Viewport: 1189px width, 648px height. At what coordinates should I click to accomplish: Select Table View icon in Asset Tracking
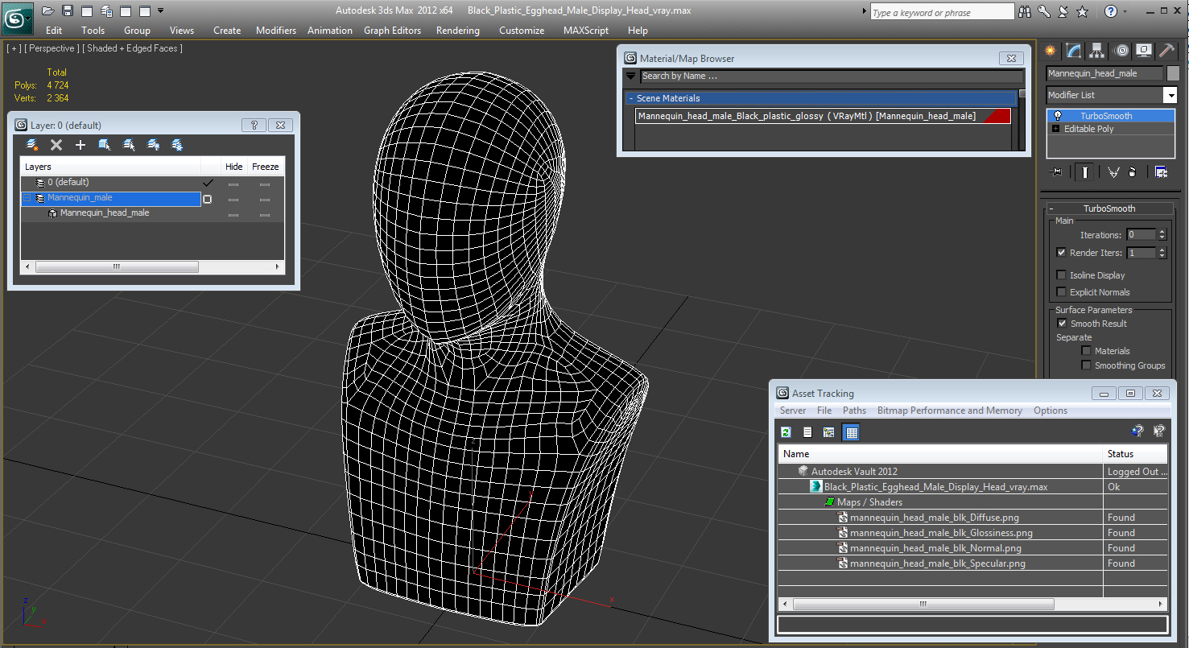pyautogui.click(x=852, y=432)
